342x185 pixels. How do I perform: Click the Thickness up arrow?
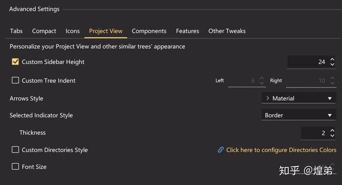(332, 130)
